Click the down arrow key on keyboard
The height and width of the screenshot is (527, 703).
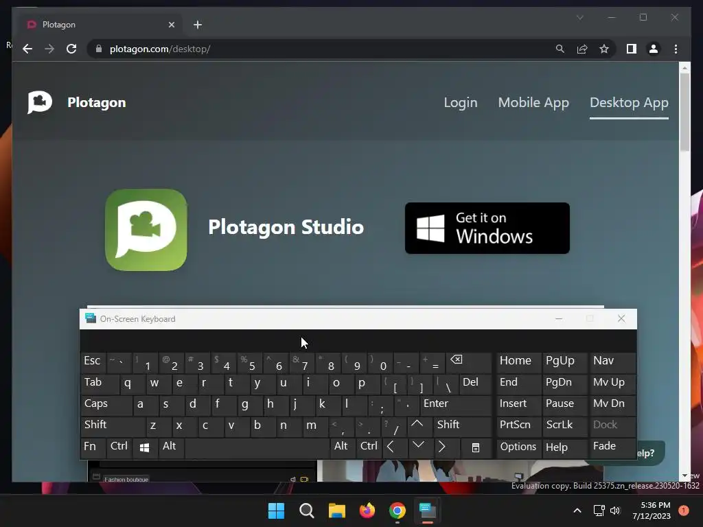[x=419, y=447]
